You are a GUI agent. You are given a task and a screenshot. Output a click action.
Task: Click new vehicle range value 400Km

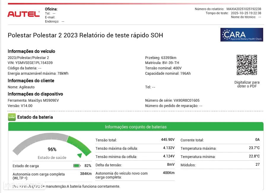[169, 173]
